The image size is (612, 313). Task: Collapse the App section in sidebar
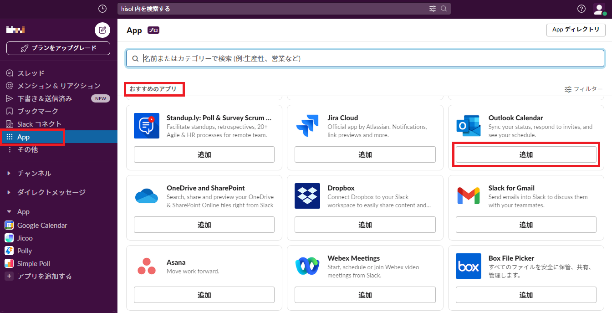9,212
